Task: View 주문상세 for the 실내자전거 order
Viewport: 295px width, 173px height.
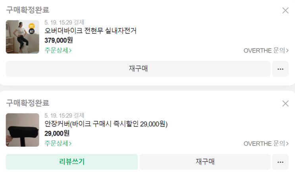Action: point(58,50)
